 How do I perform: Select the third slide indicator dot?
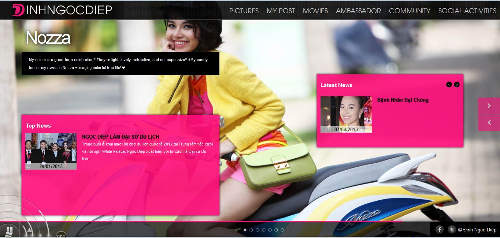(258, 230)
